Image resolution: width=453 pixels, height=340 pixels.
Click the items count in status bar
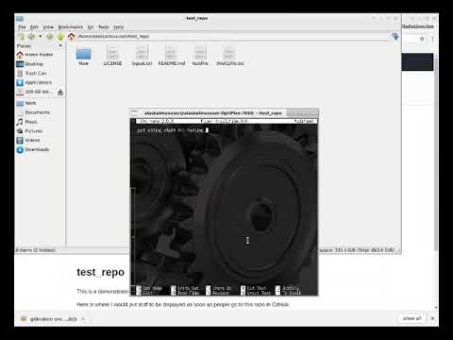36,250
